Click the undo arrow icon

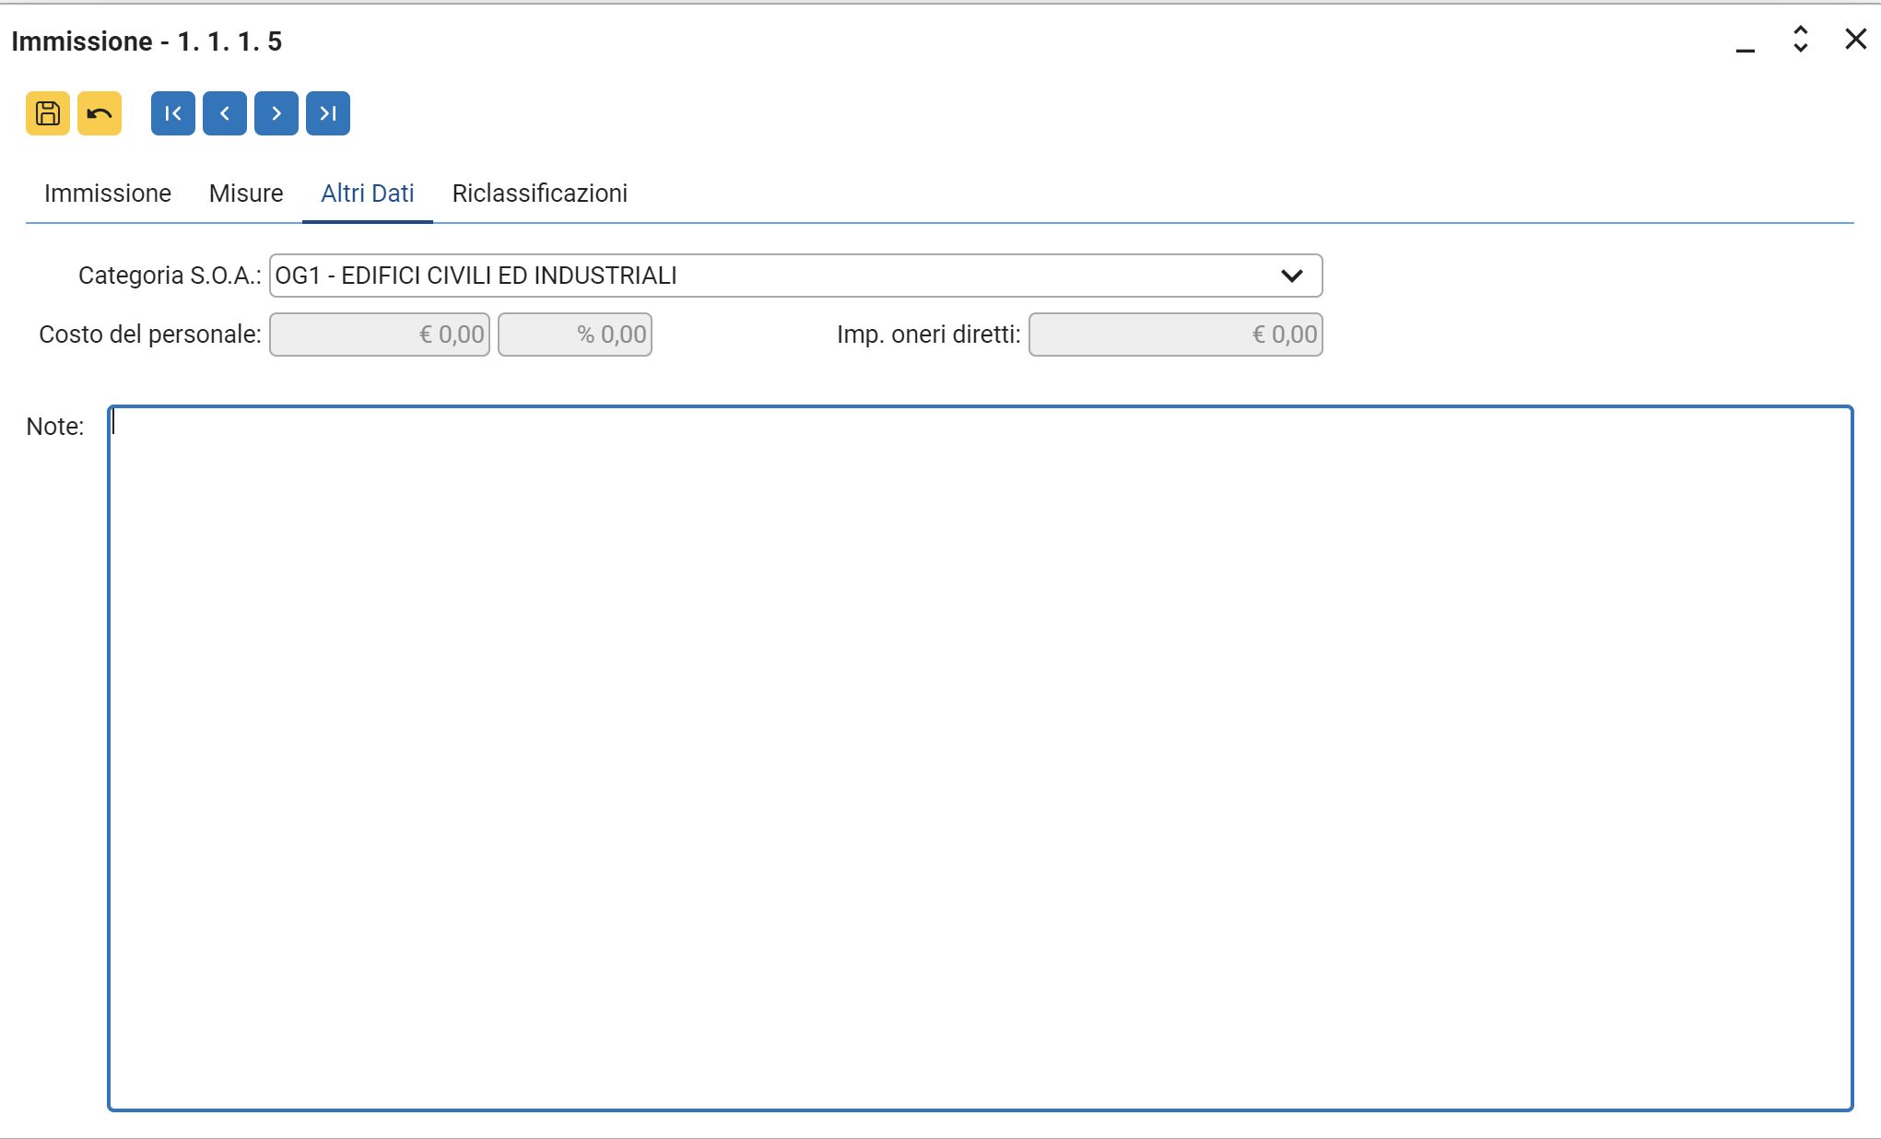click(x=100, y=113)
